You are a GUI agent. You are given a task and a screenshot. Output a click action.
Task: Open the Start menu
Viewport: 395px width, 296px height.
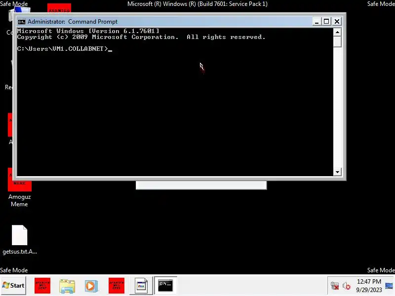pyautogui.click(x=13, y=286)
